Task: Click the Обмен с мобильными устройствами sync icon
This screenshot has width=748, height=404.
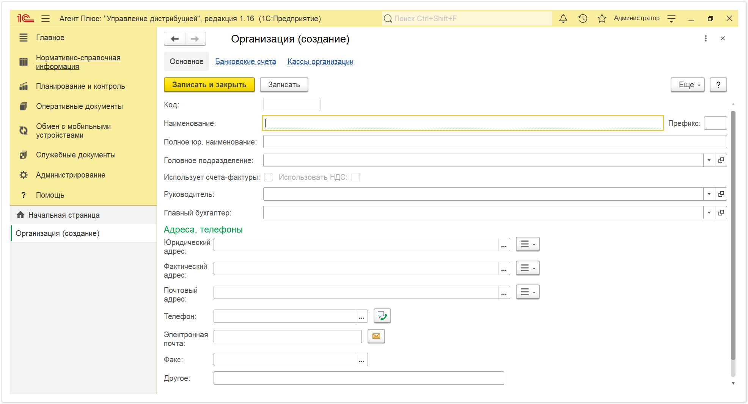Action: [24, 130]
